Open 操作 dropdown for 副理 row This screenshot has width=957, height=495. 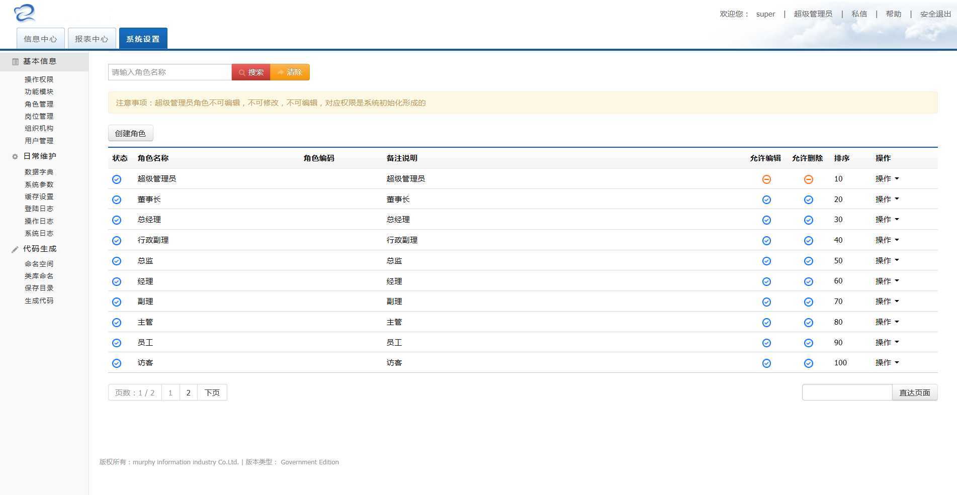tap(887, 302)
